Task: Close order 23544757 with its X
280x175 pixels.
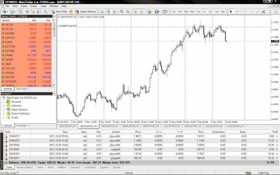Action: click(x=277, y=136)
